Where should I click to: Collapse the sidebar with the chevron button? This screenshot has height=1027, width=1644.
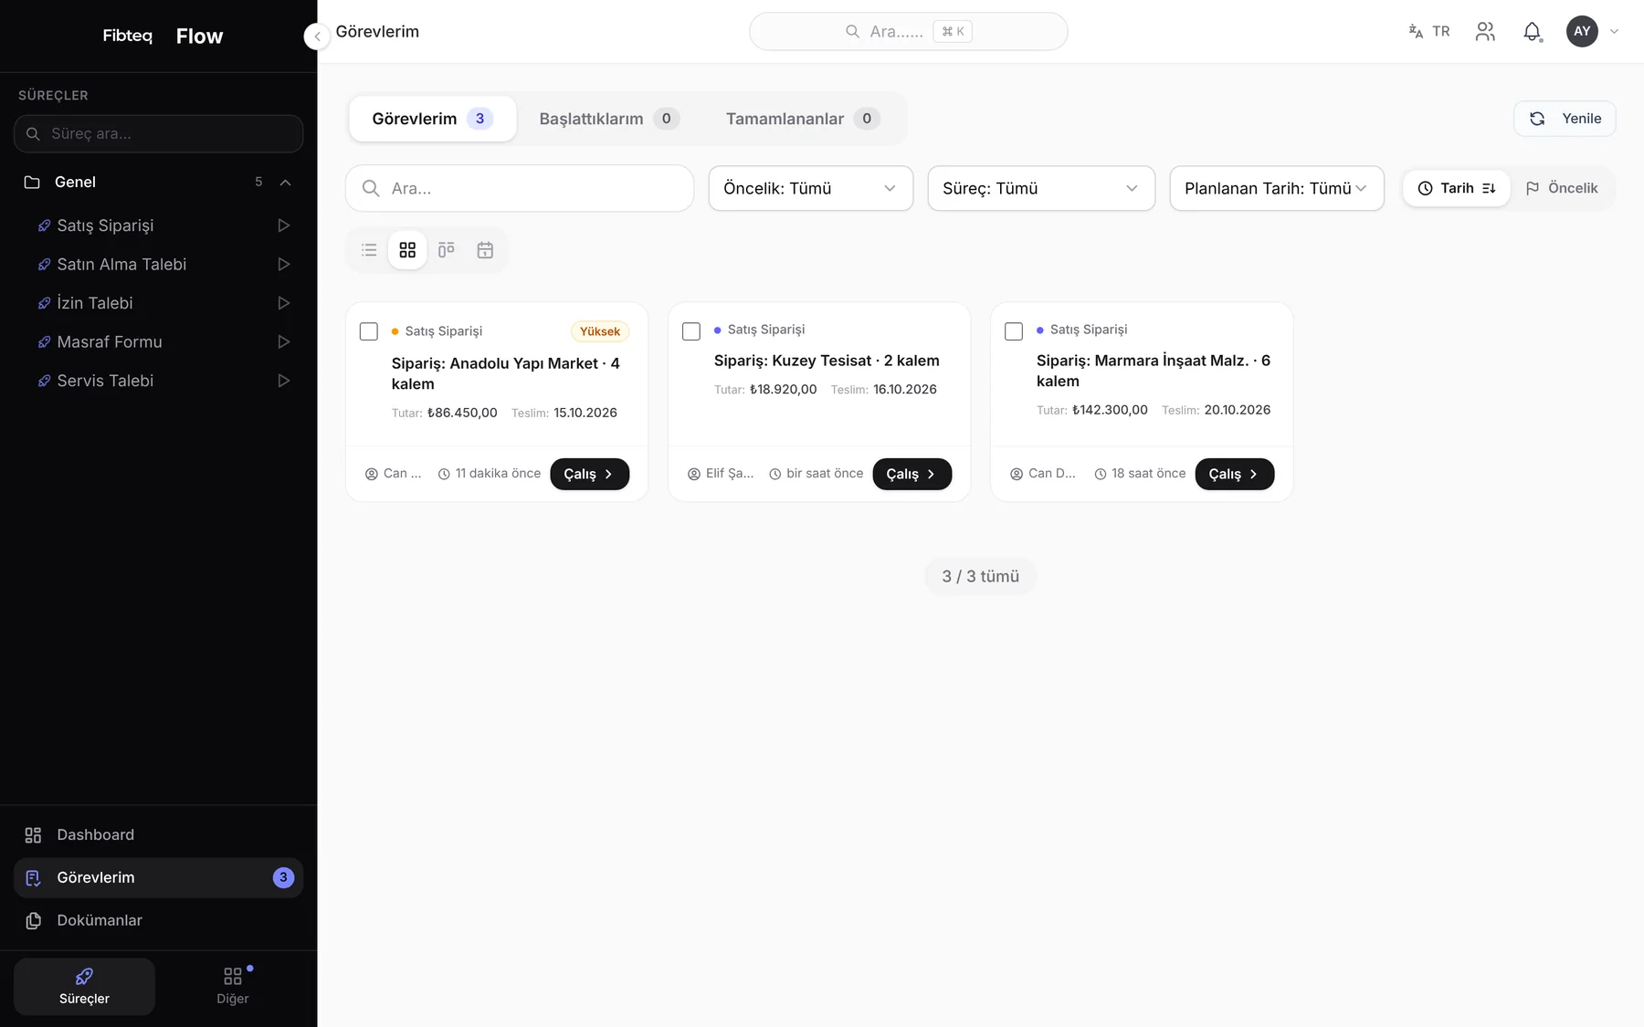pos(317,37)
